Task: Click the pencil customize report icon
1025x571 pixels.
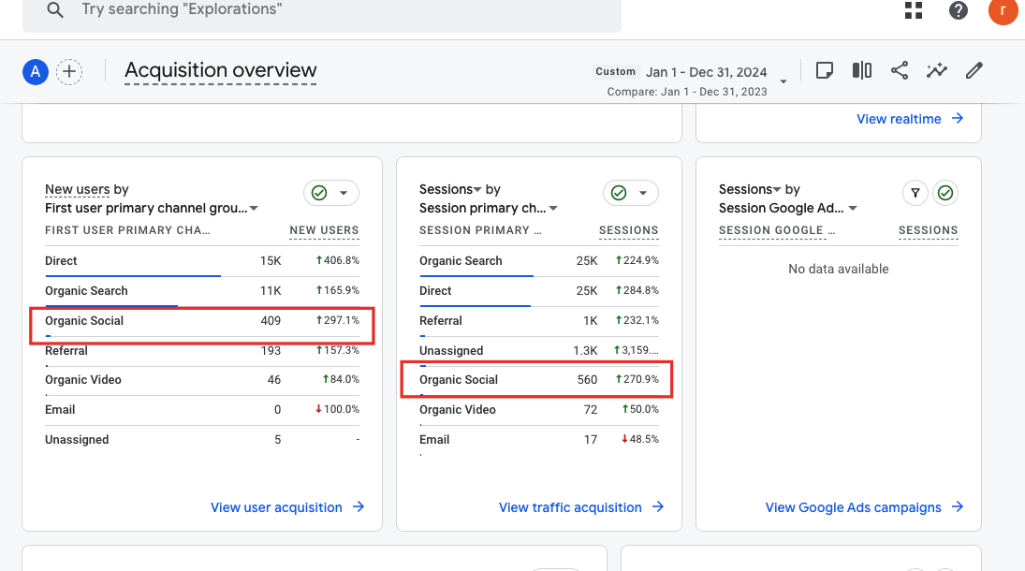Action: click(974, 71)
